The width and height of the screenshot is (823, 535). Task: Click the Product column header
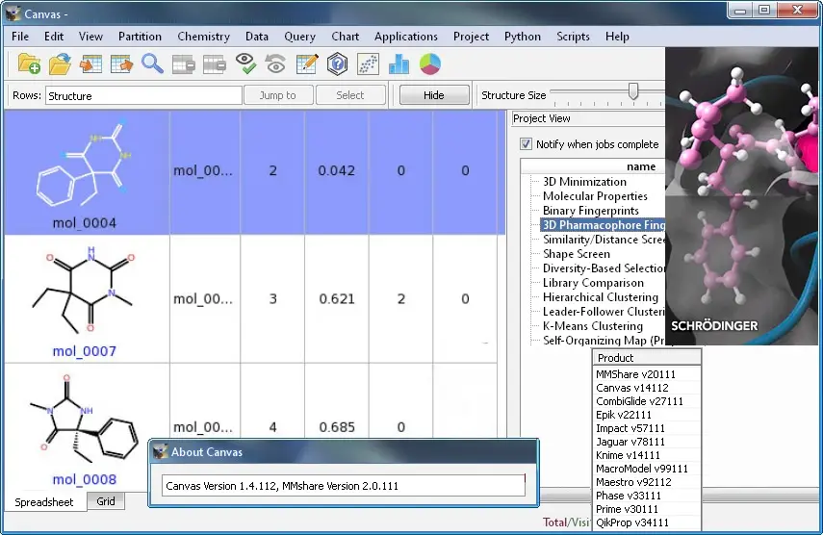[x=647, y=358]
